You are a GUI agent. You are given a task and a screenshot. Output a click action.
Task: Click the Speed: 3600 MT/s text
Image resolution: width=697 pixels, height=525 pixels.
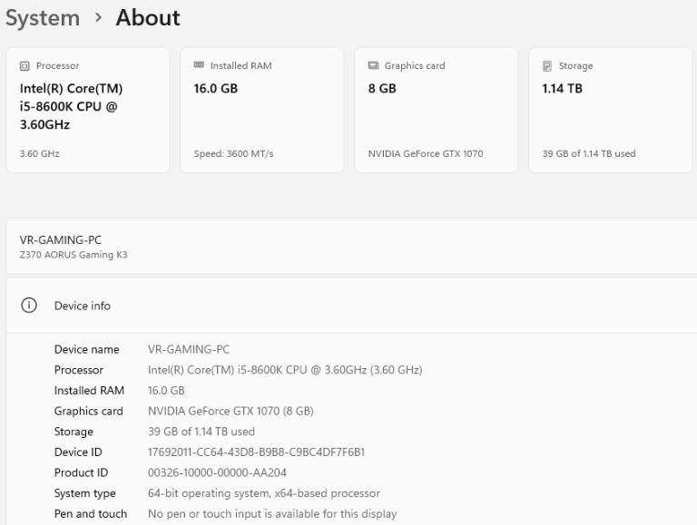(233, 153)
